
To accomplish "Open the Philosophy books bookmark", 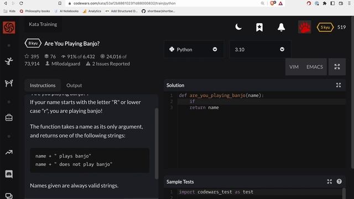I will coord(35,11).
